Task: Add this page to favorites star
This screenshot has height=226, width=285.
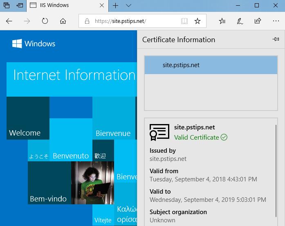Action: tap(197, 21)
